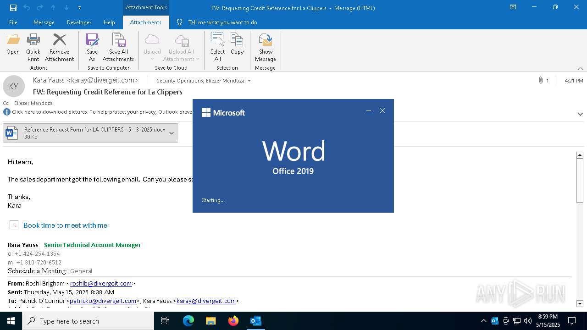This screenshot has height=330, width=587.
Task: Save the message using the floppy disk icon
Action: 13,8
